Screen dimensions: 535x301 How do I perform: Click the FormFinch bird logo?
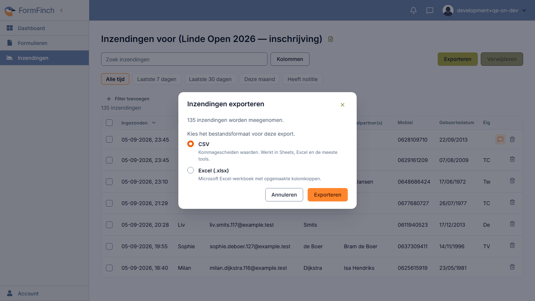coord(10,11)
